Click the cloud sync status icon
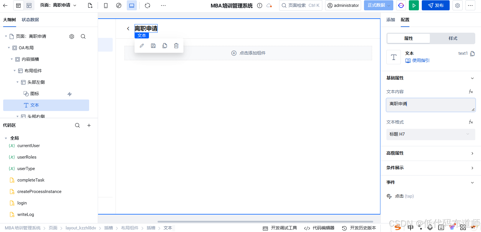 (x=269, y=5)
